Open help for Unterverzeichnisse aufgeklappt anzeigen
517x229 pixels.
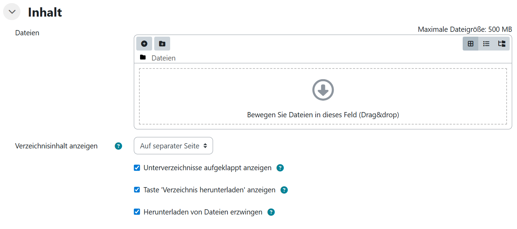click(280, 168)
